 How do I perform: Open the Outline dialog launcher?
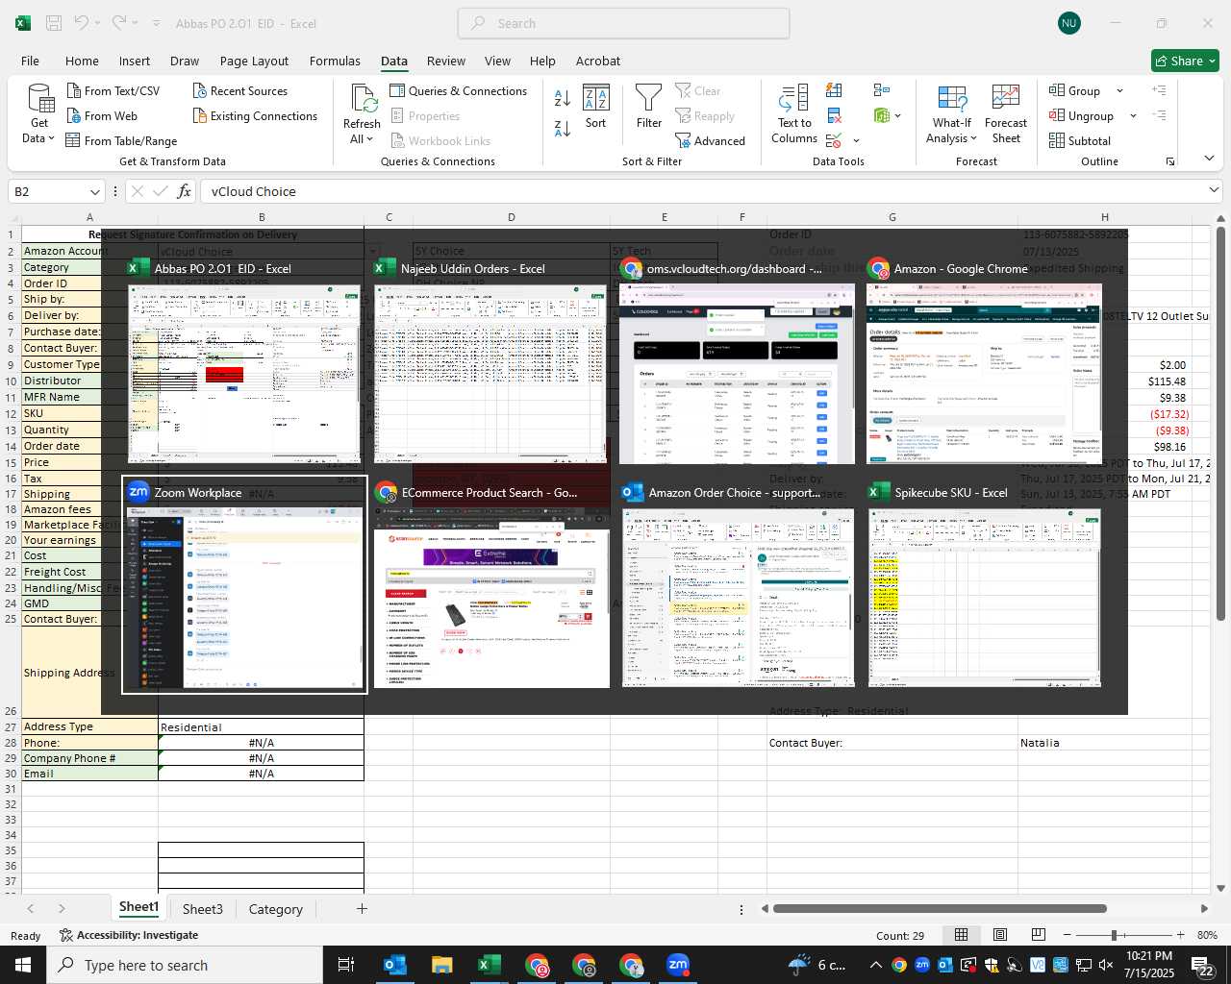[x=1170, y=161]
